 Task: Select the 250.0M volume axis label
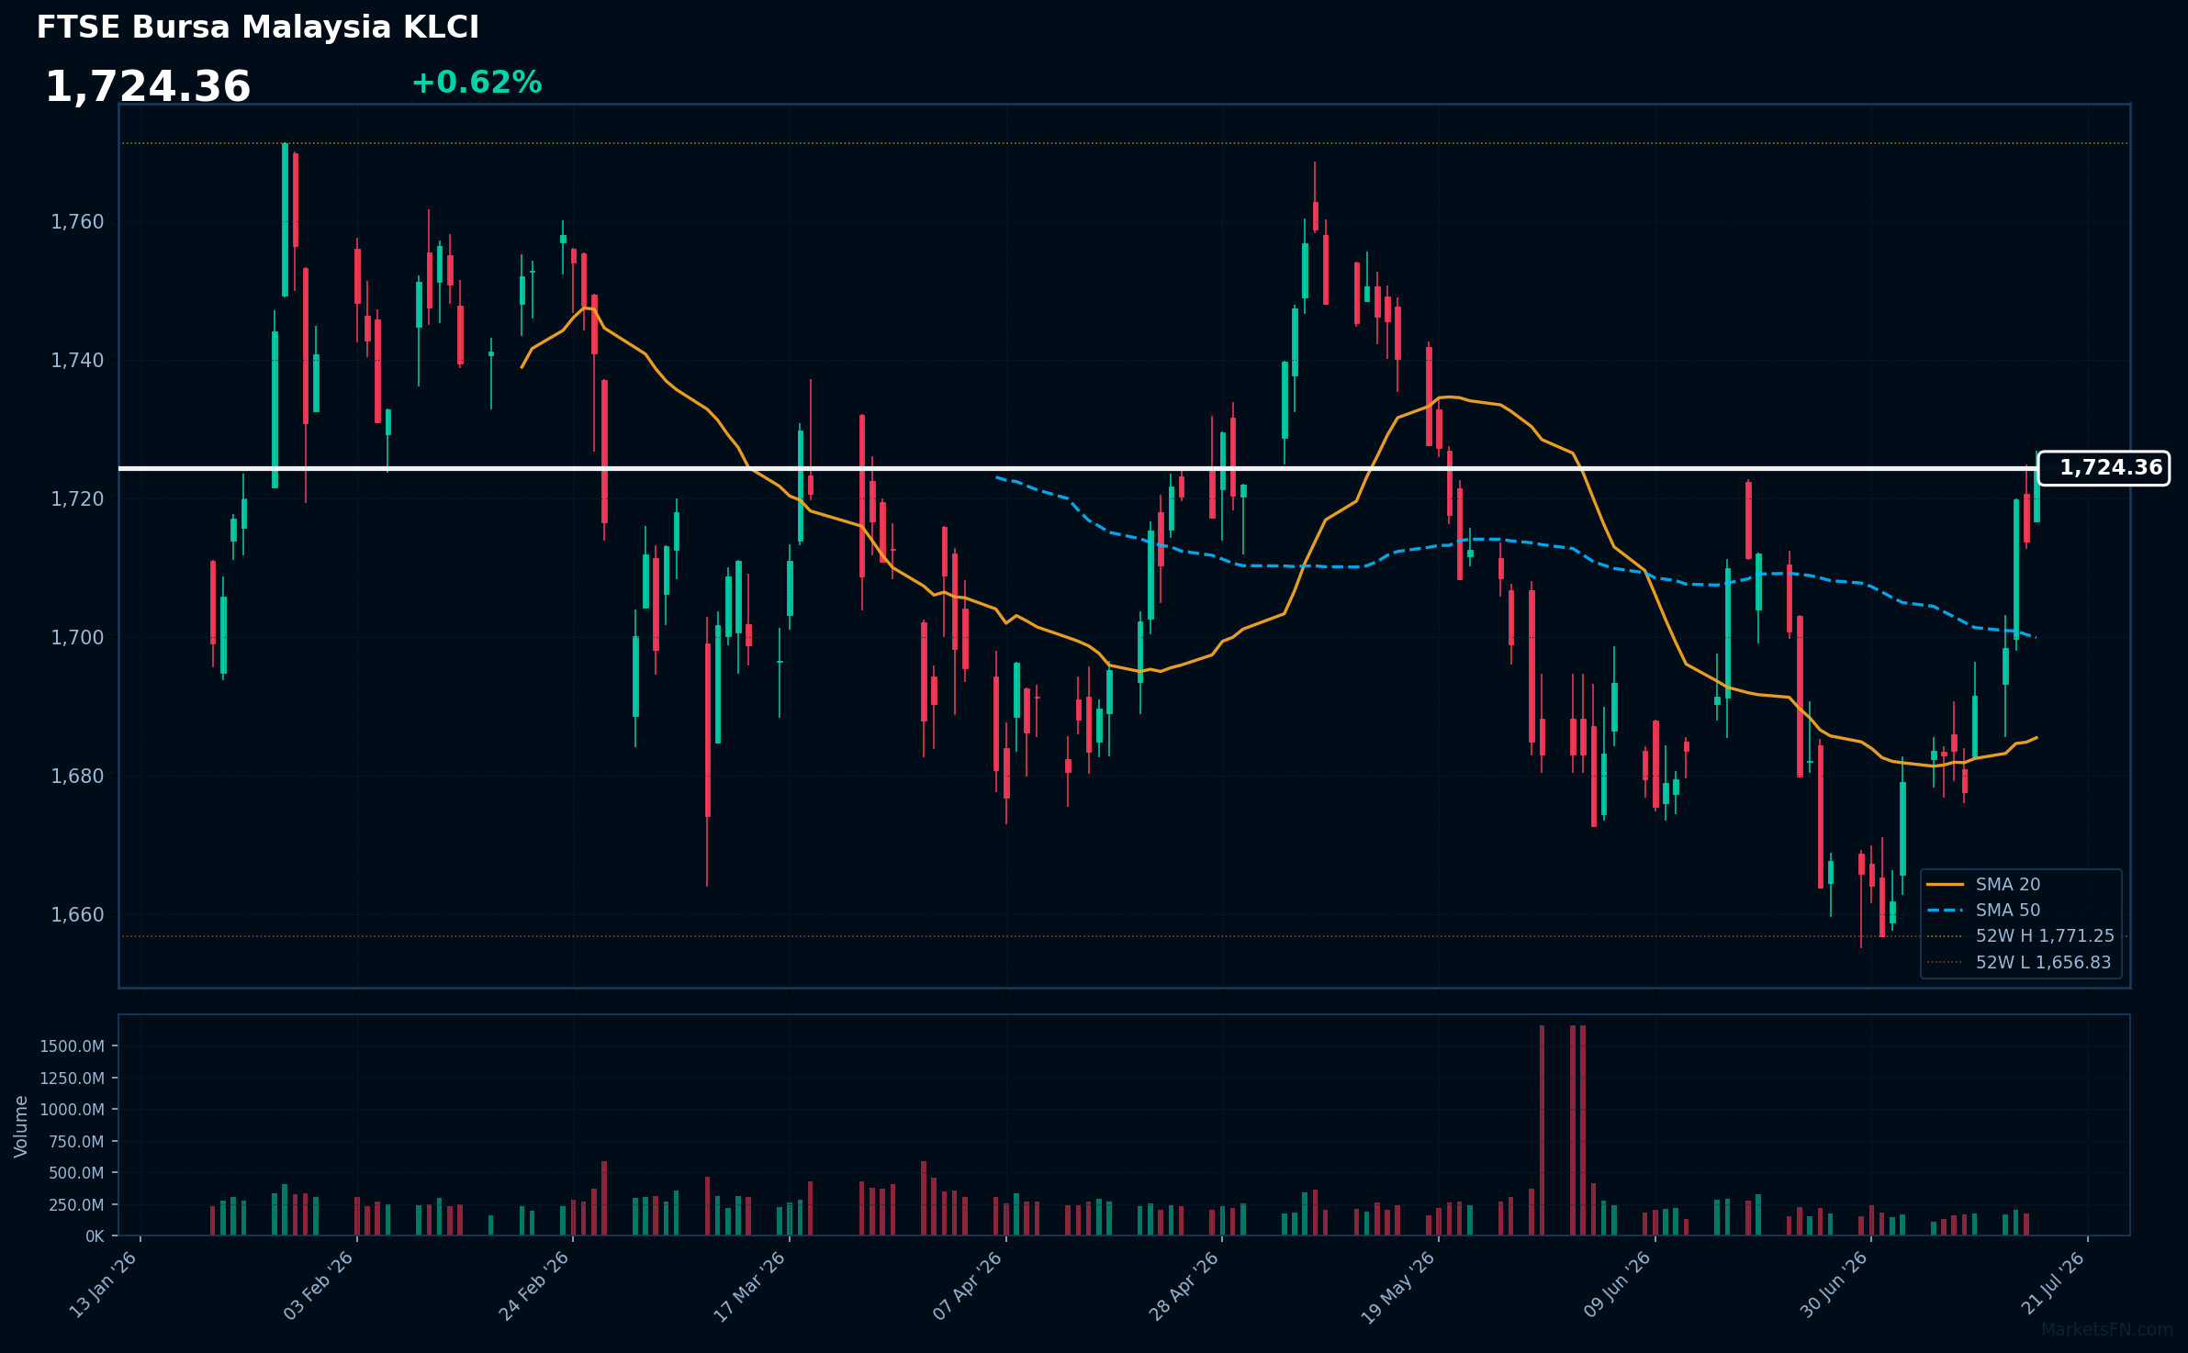tap(75, 1205)
